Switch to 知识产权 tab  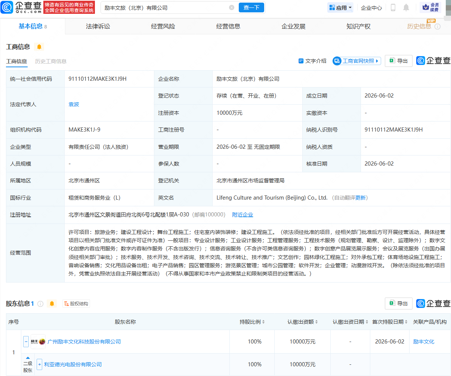(x=358, y=26)
